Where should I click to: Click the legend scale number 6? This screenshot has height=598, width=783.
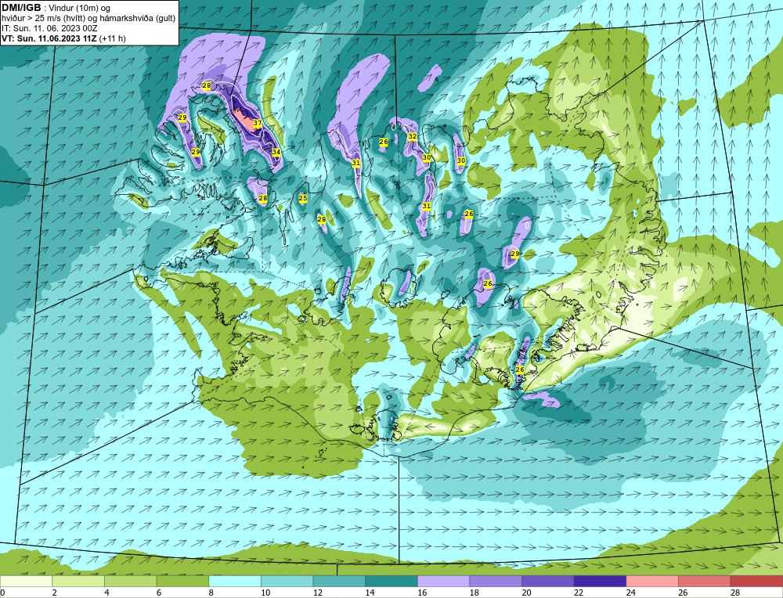[x=159, y=593]
